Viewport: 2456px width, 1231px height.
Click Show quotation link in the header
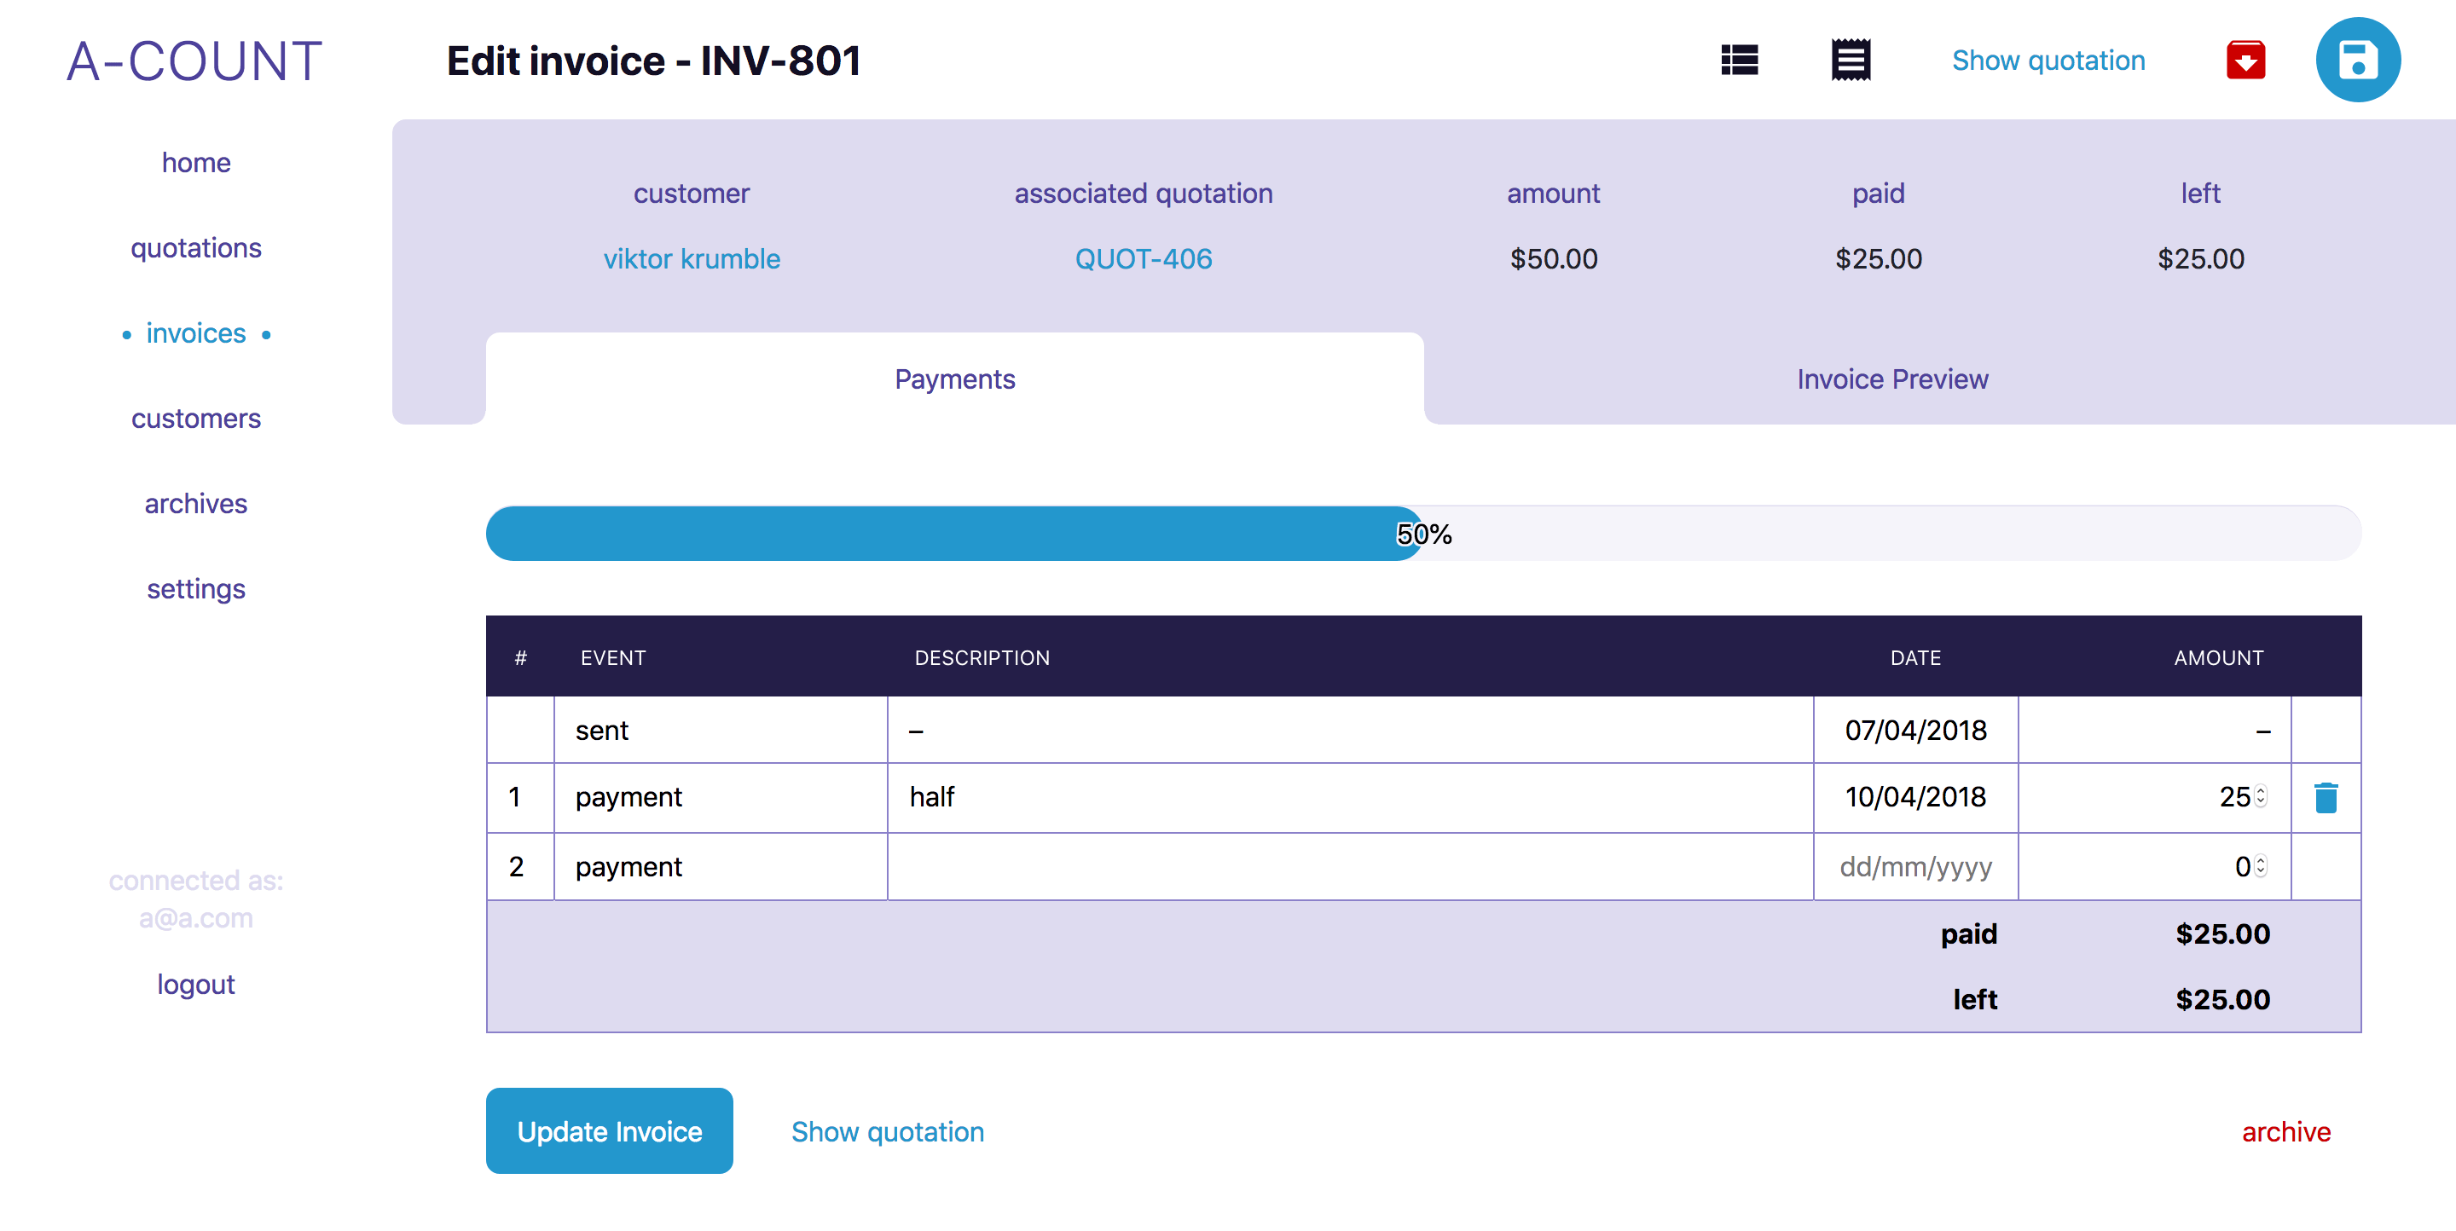click(x=2048, y=60)
